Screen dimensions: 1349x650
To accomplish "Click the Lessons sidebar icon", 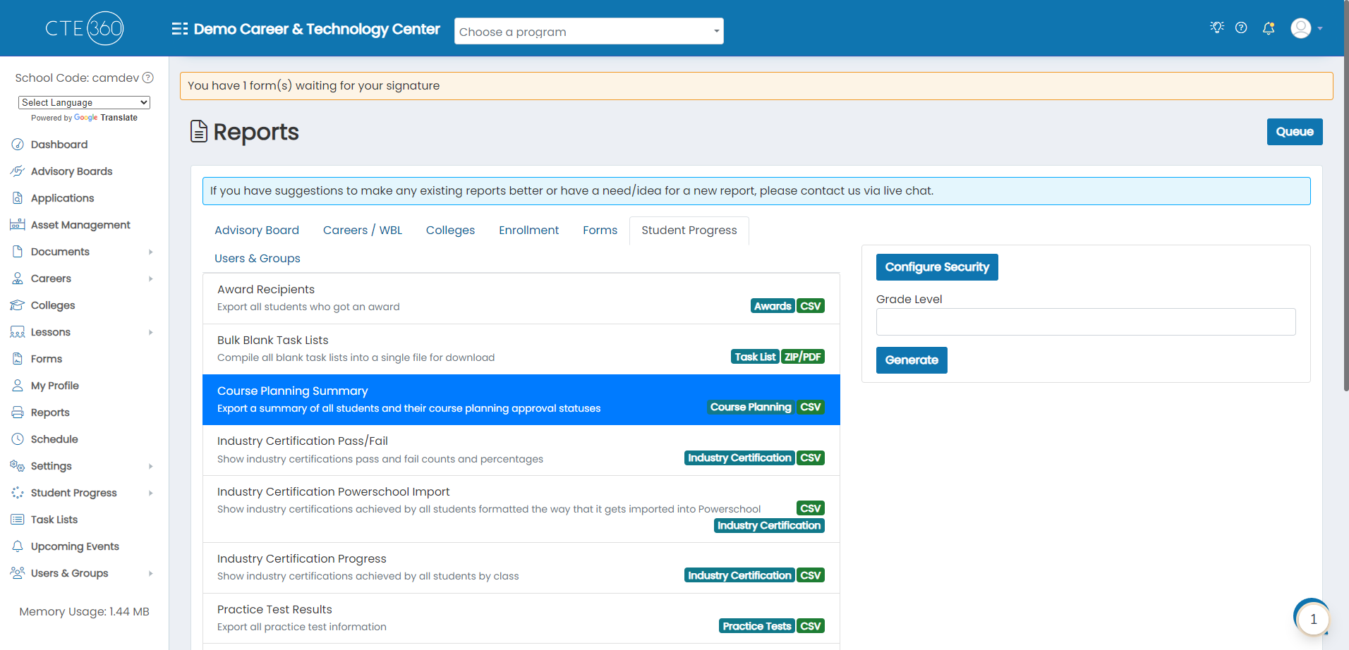I will point(18,332).
